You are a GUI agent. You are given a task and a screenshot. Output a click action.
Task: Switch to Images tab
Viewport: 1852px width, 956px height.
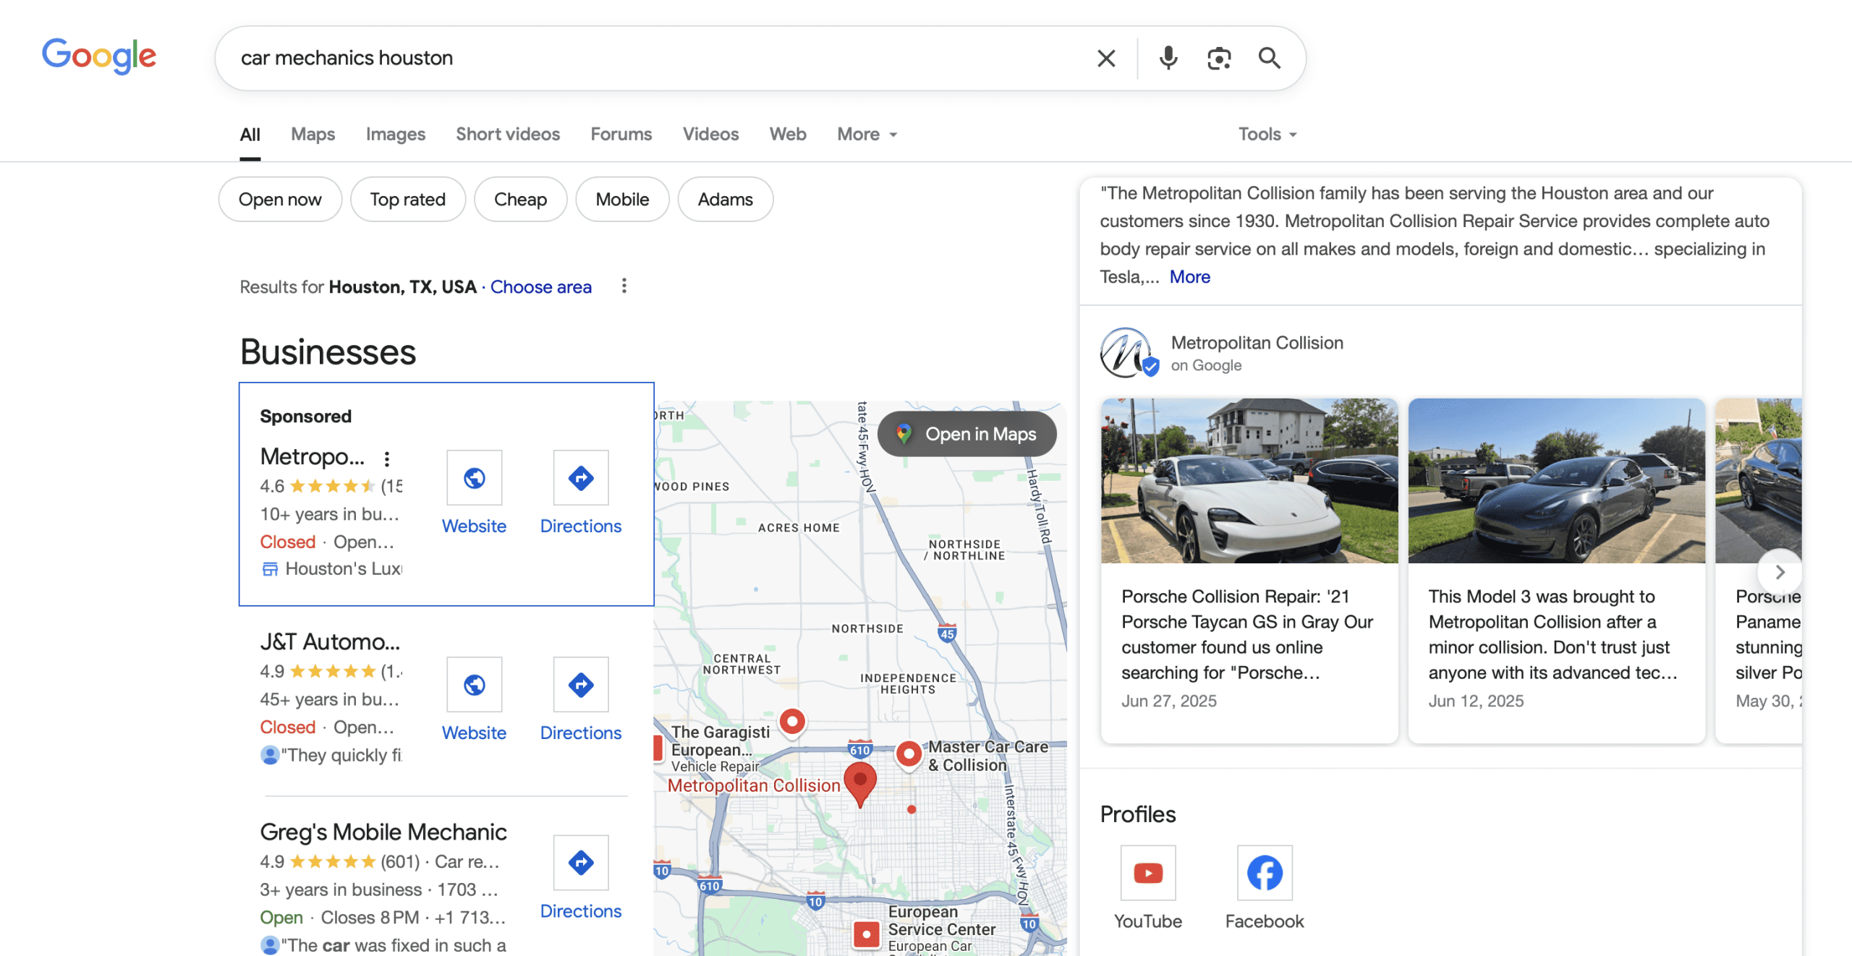396,134
